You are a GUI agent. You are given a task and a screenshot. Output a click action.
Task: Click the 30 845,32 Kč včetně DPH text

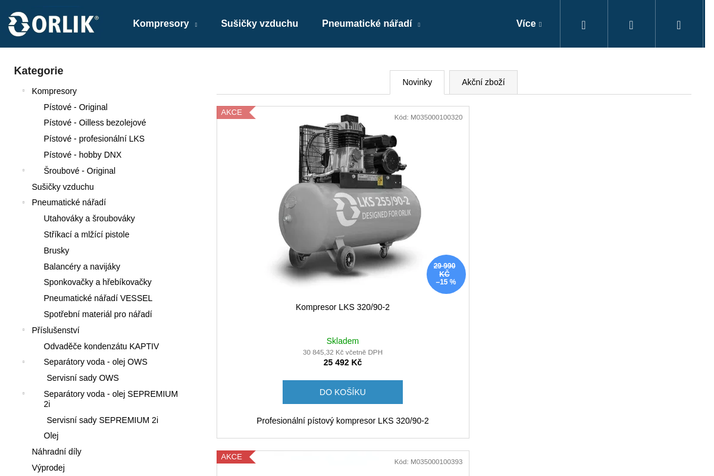click(x=343, y=352)
